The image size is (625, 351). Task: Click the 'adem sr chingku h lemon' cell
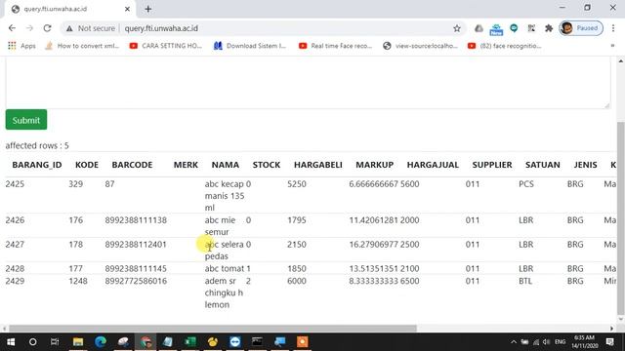(x=224, y=292)
